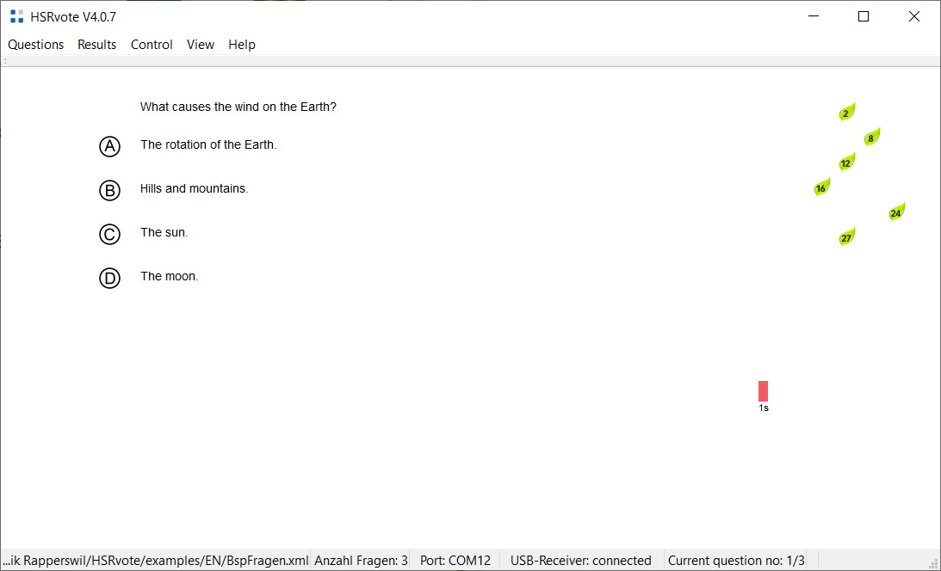This screenshot has height=571, width=941.
Task: Click the green leaf numbered 2
Action: 846,113
